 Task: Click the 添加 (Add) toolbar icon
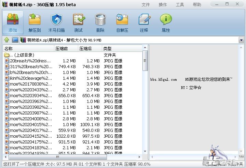click(x=13, y=19)
